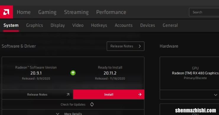Click the green update-available arrow icon
Screen dimensions: 219x115
coord(73,73)
